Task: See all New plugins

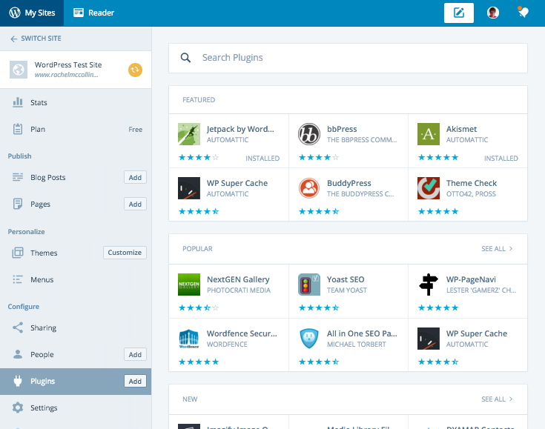Action: click(497, 399)
